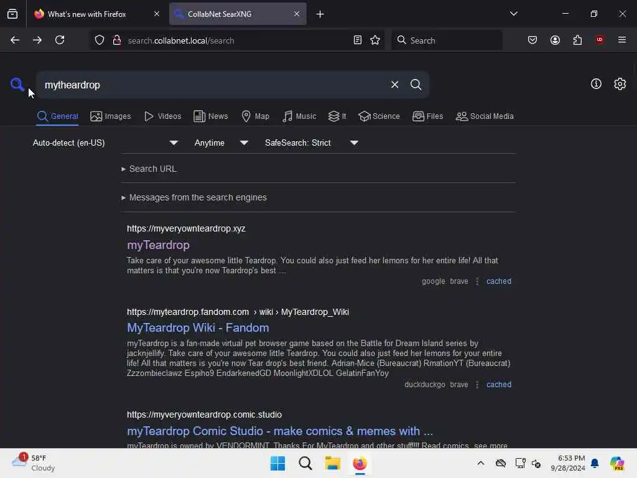Viewport: 637px width, 478px height.
Task: Open myTeardrop Comic Studio result
Action: [280, 431]
